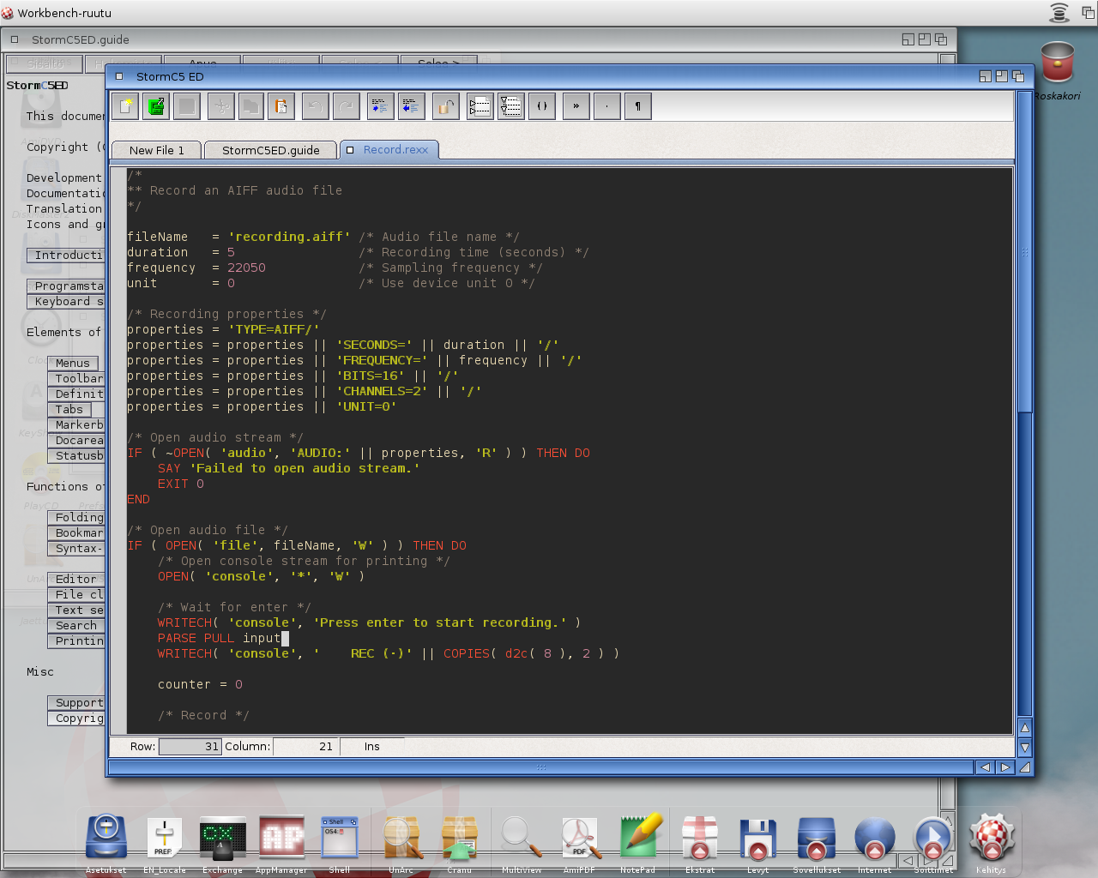Viewport: 1098px width, 878px height.
Task: Indent the selected lines with toolbar icon
Action: [380, 106]
